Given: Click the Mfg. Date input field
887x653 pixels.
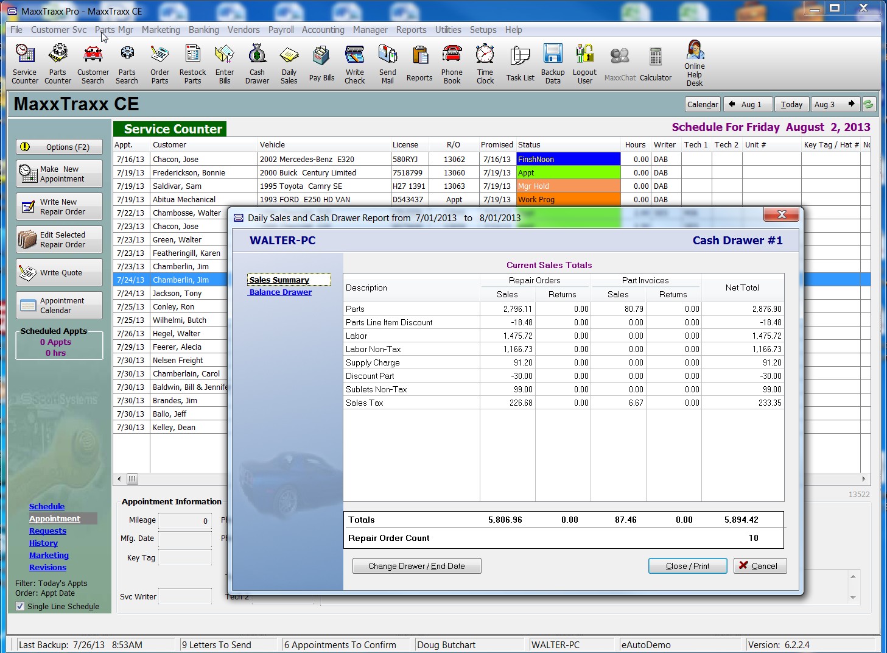Looking at the screenshot, I should click(185, 538).
